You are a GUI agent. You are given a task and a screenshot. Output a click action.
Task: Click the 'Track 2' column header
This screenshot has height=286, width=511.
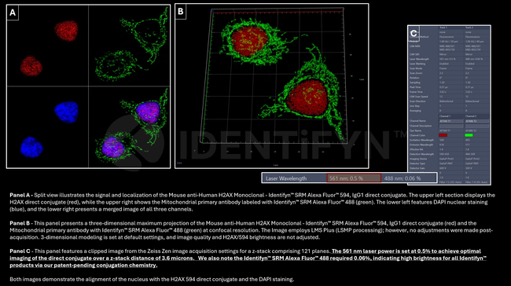pos(469,27)
